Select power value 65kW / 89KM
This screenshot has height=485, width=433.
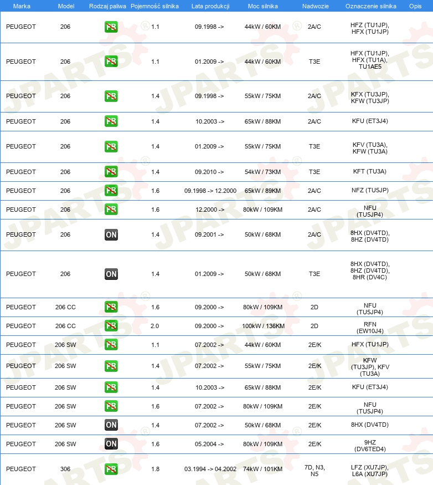262,191
